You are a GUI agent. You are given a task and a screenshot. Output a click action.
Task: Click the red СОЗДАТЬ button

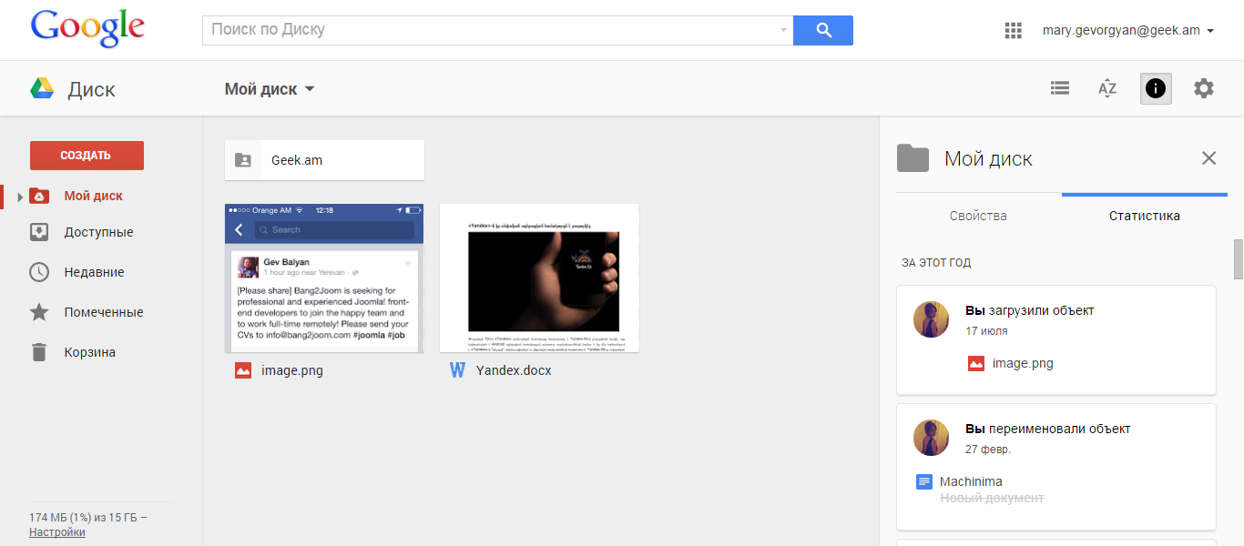pyautogui.click(x=87, y=156)
